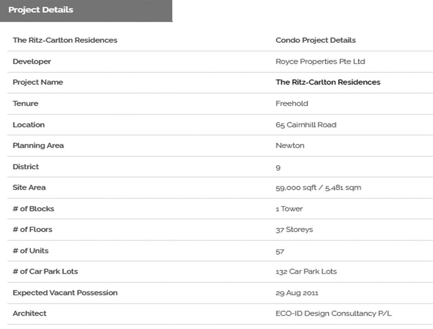Click the District row label
Screen dimensions: 433x329
click(26, 167)
